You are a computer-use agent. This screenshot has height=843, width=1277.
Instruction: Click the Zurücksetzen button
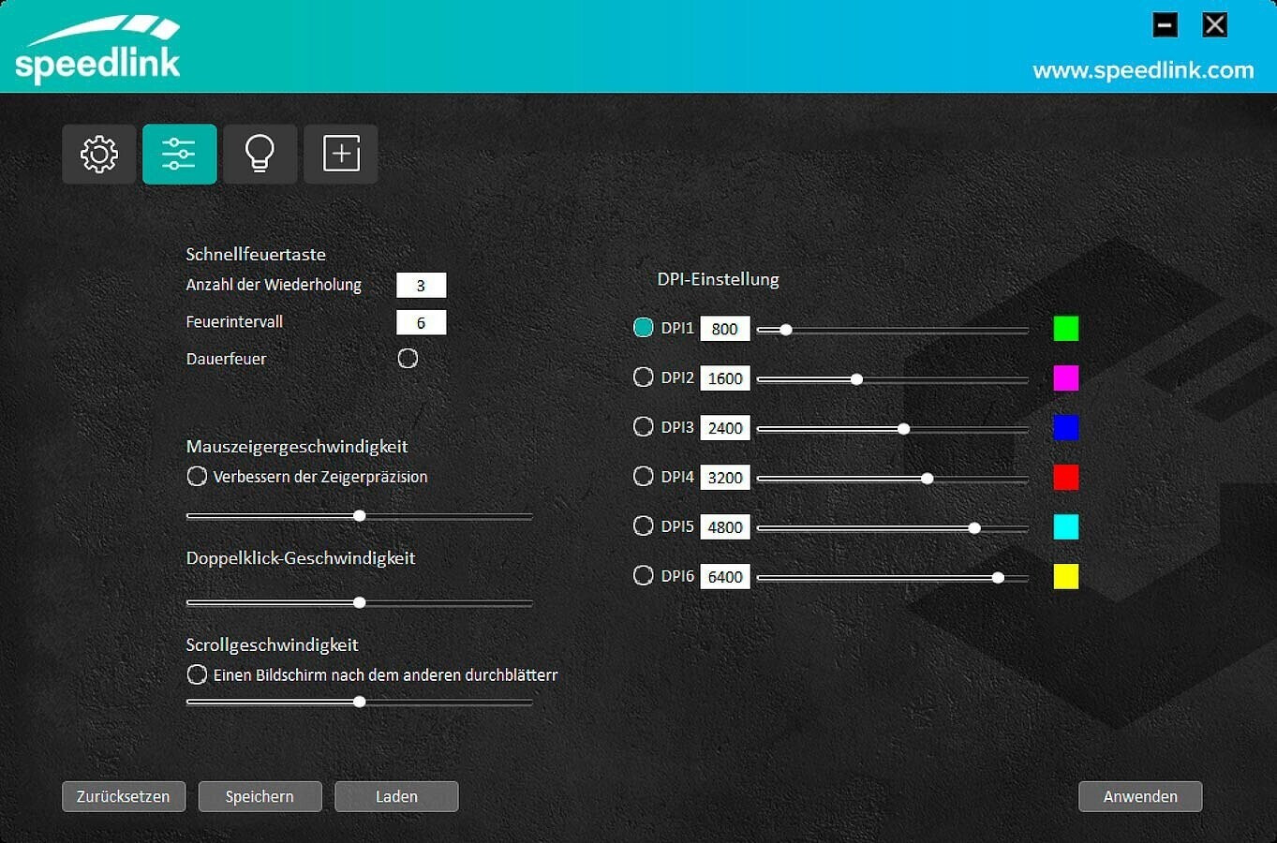click(124, 796)
